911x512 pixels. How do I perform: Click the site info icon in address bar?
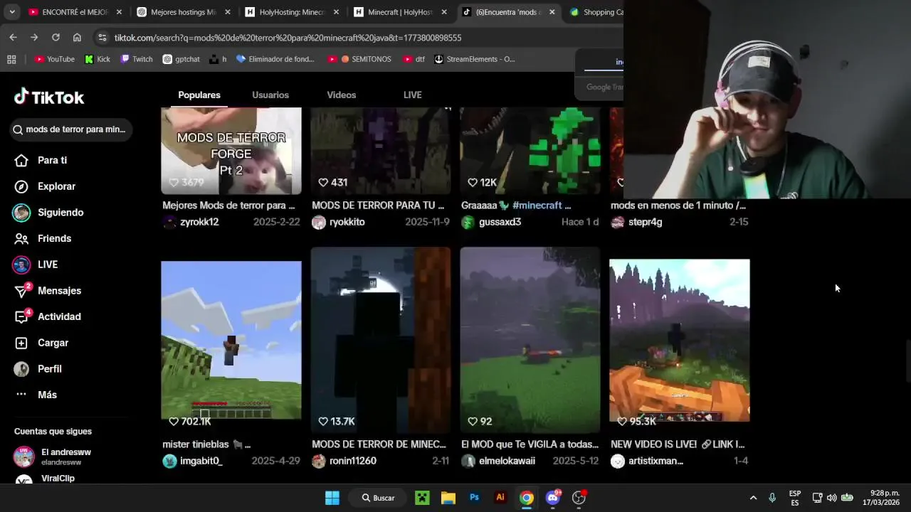[x=102, y=38]
